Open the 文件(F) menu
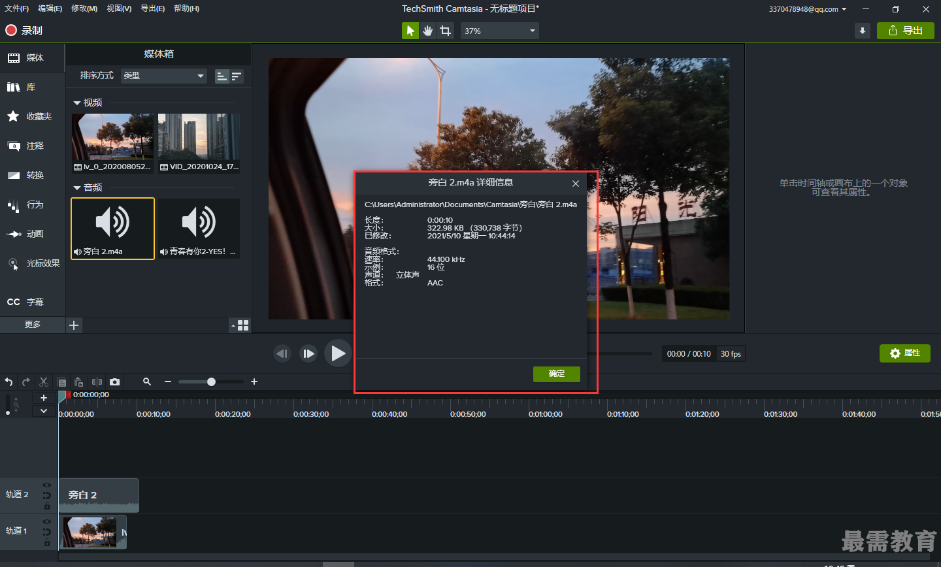This screenshot has height=567, width=941. (17, 8)
